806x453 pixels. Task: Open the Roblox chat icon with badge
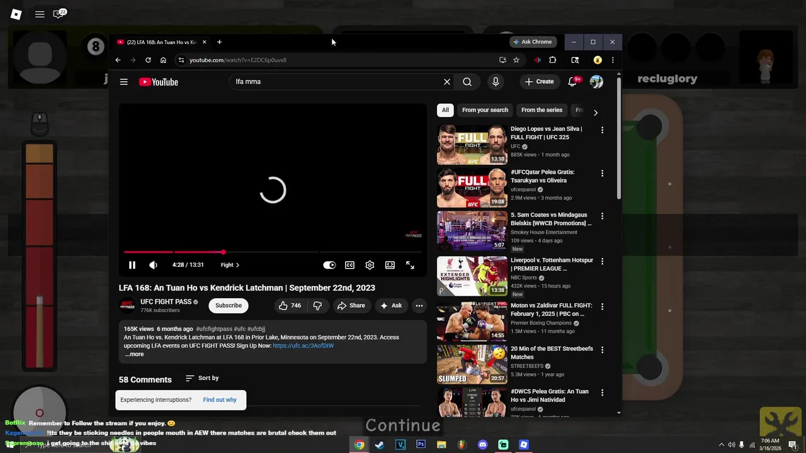pos(60,14)
